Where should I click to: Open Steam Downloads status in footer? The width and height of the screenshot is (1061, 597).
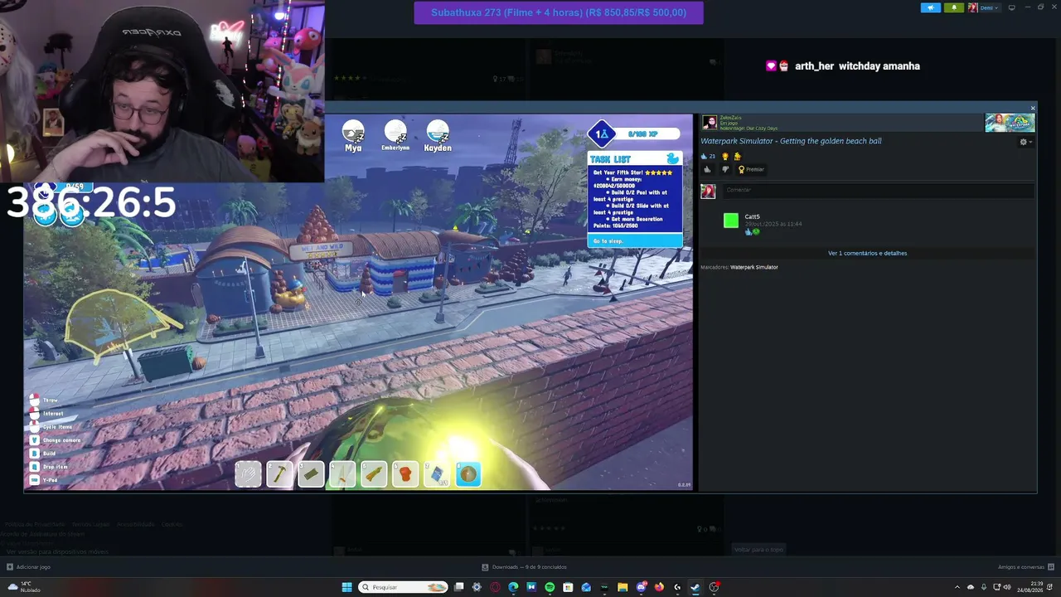pos(524,567)
